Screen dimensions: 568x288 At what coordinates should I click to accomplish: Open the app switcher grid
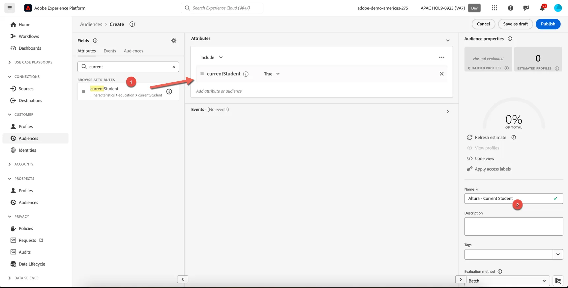[494, 8]
